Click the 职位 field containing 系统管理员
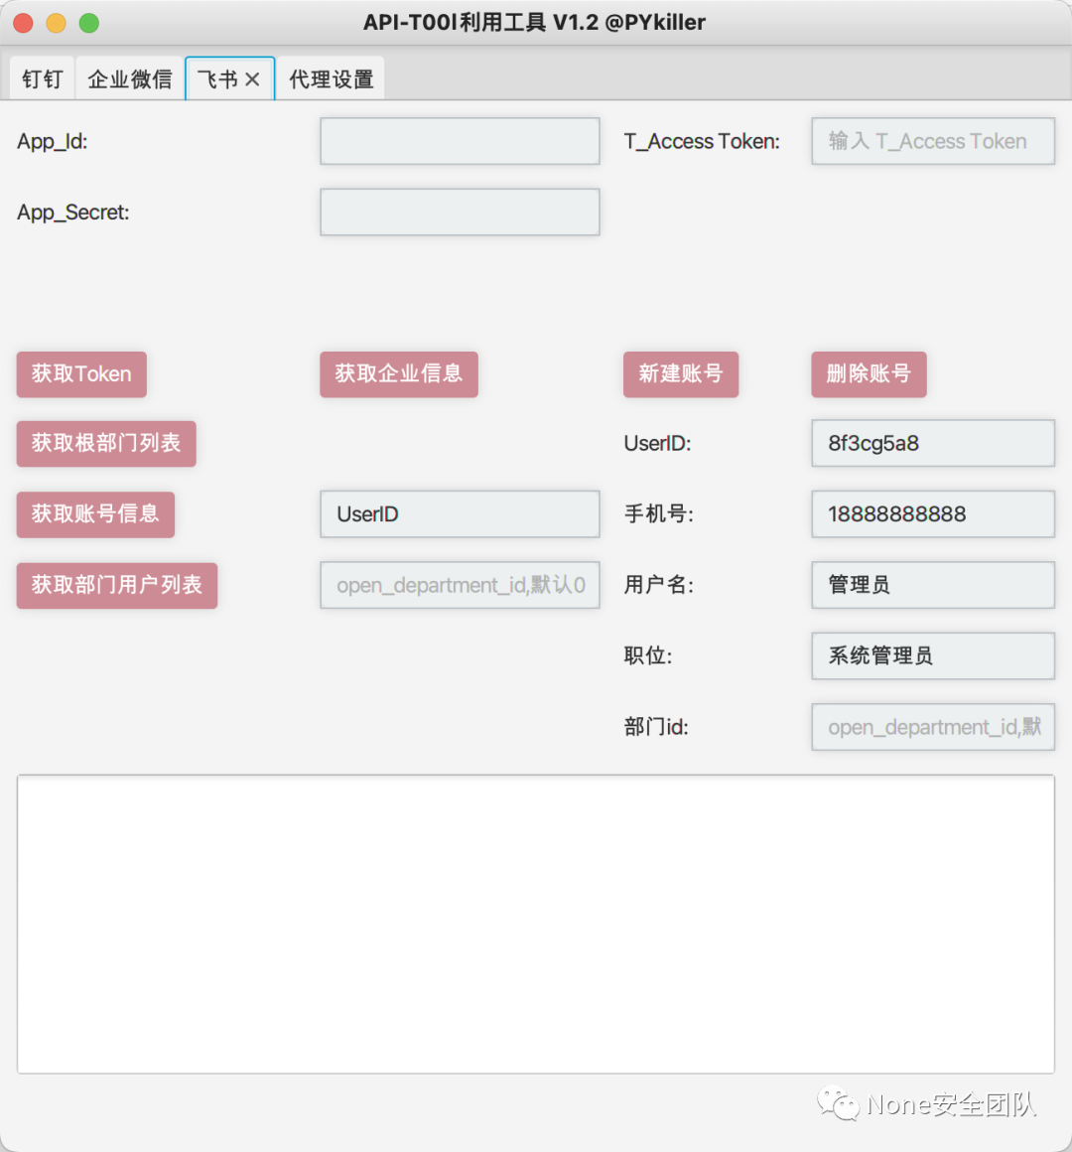The height and width of the screenshot is (1152, 1072). click(x=933, y=656)
